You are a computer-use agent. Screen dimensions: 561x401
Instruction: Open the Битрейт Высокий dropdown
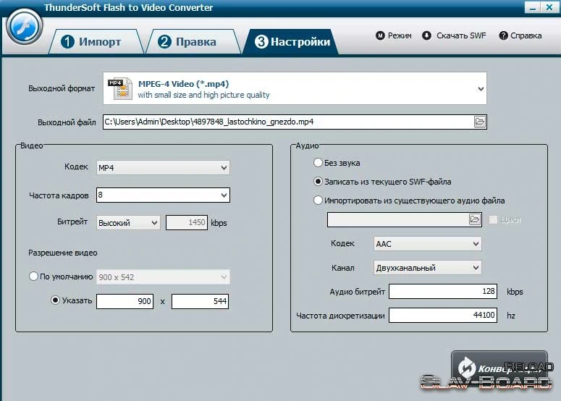[128, 222]
